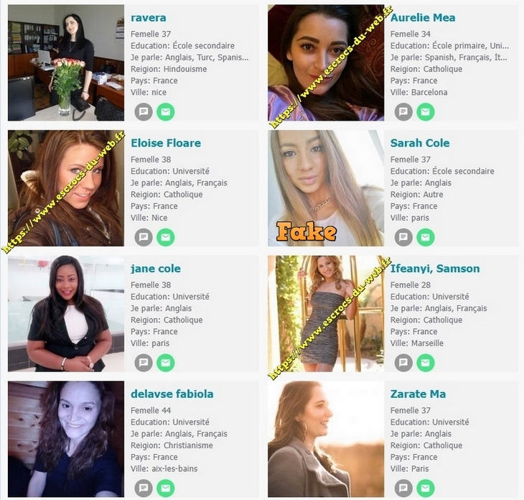Image resolution: width=524 pixels, height=500 pixels.
Task: Click Sarah Cole's profile photo
Action: click(326, 188)
